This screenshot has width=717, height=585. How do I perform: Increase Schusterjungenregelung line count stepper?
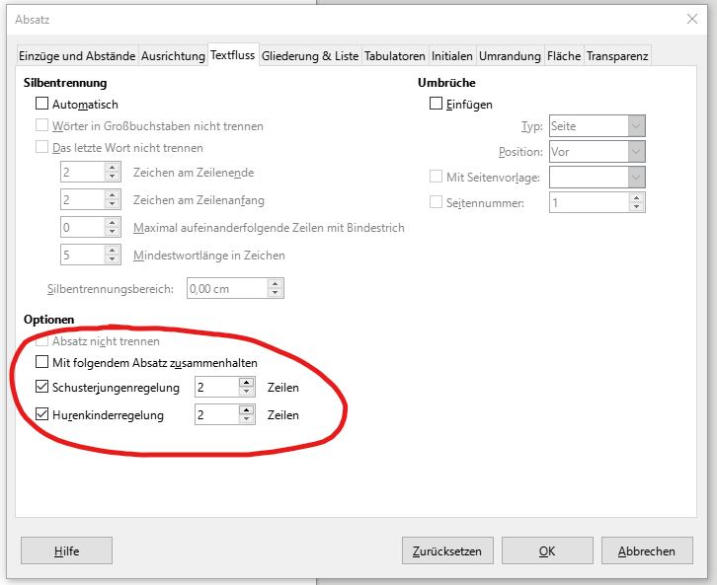point(246,383)
